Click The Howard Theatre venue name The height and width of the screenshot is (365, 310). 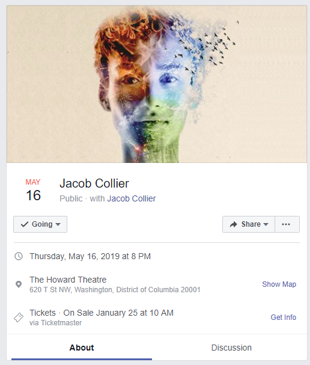pyautogui.click(x=68, y=280)
